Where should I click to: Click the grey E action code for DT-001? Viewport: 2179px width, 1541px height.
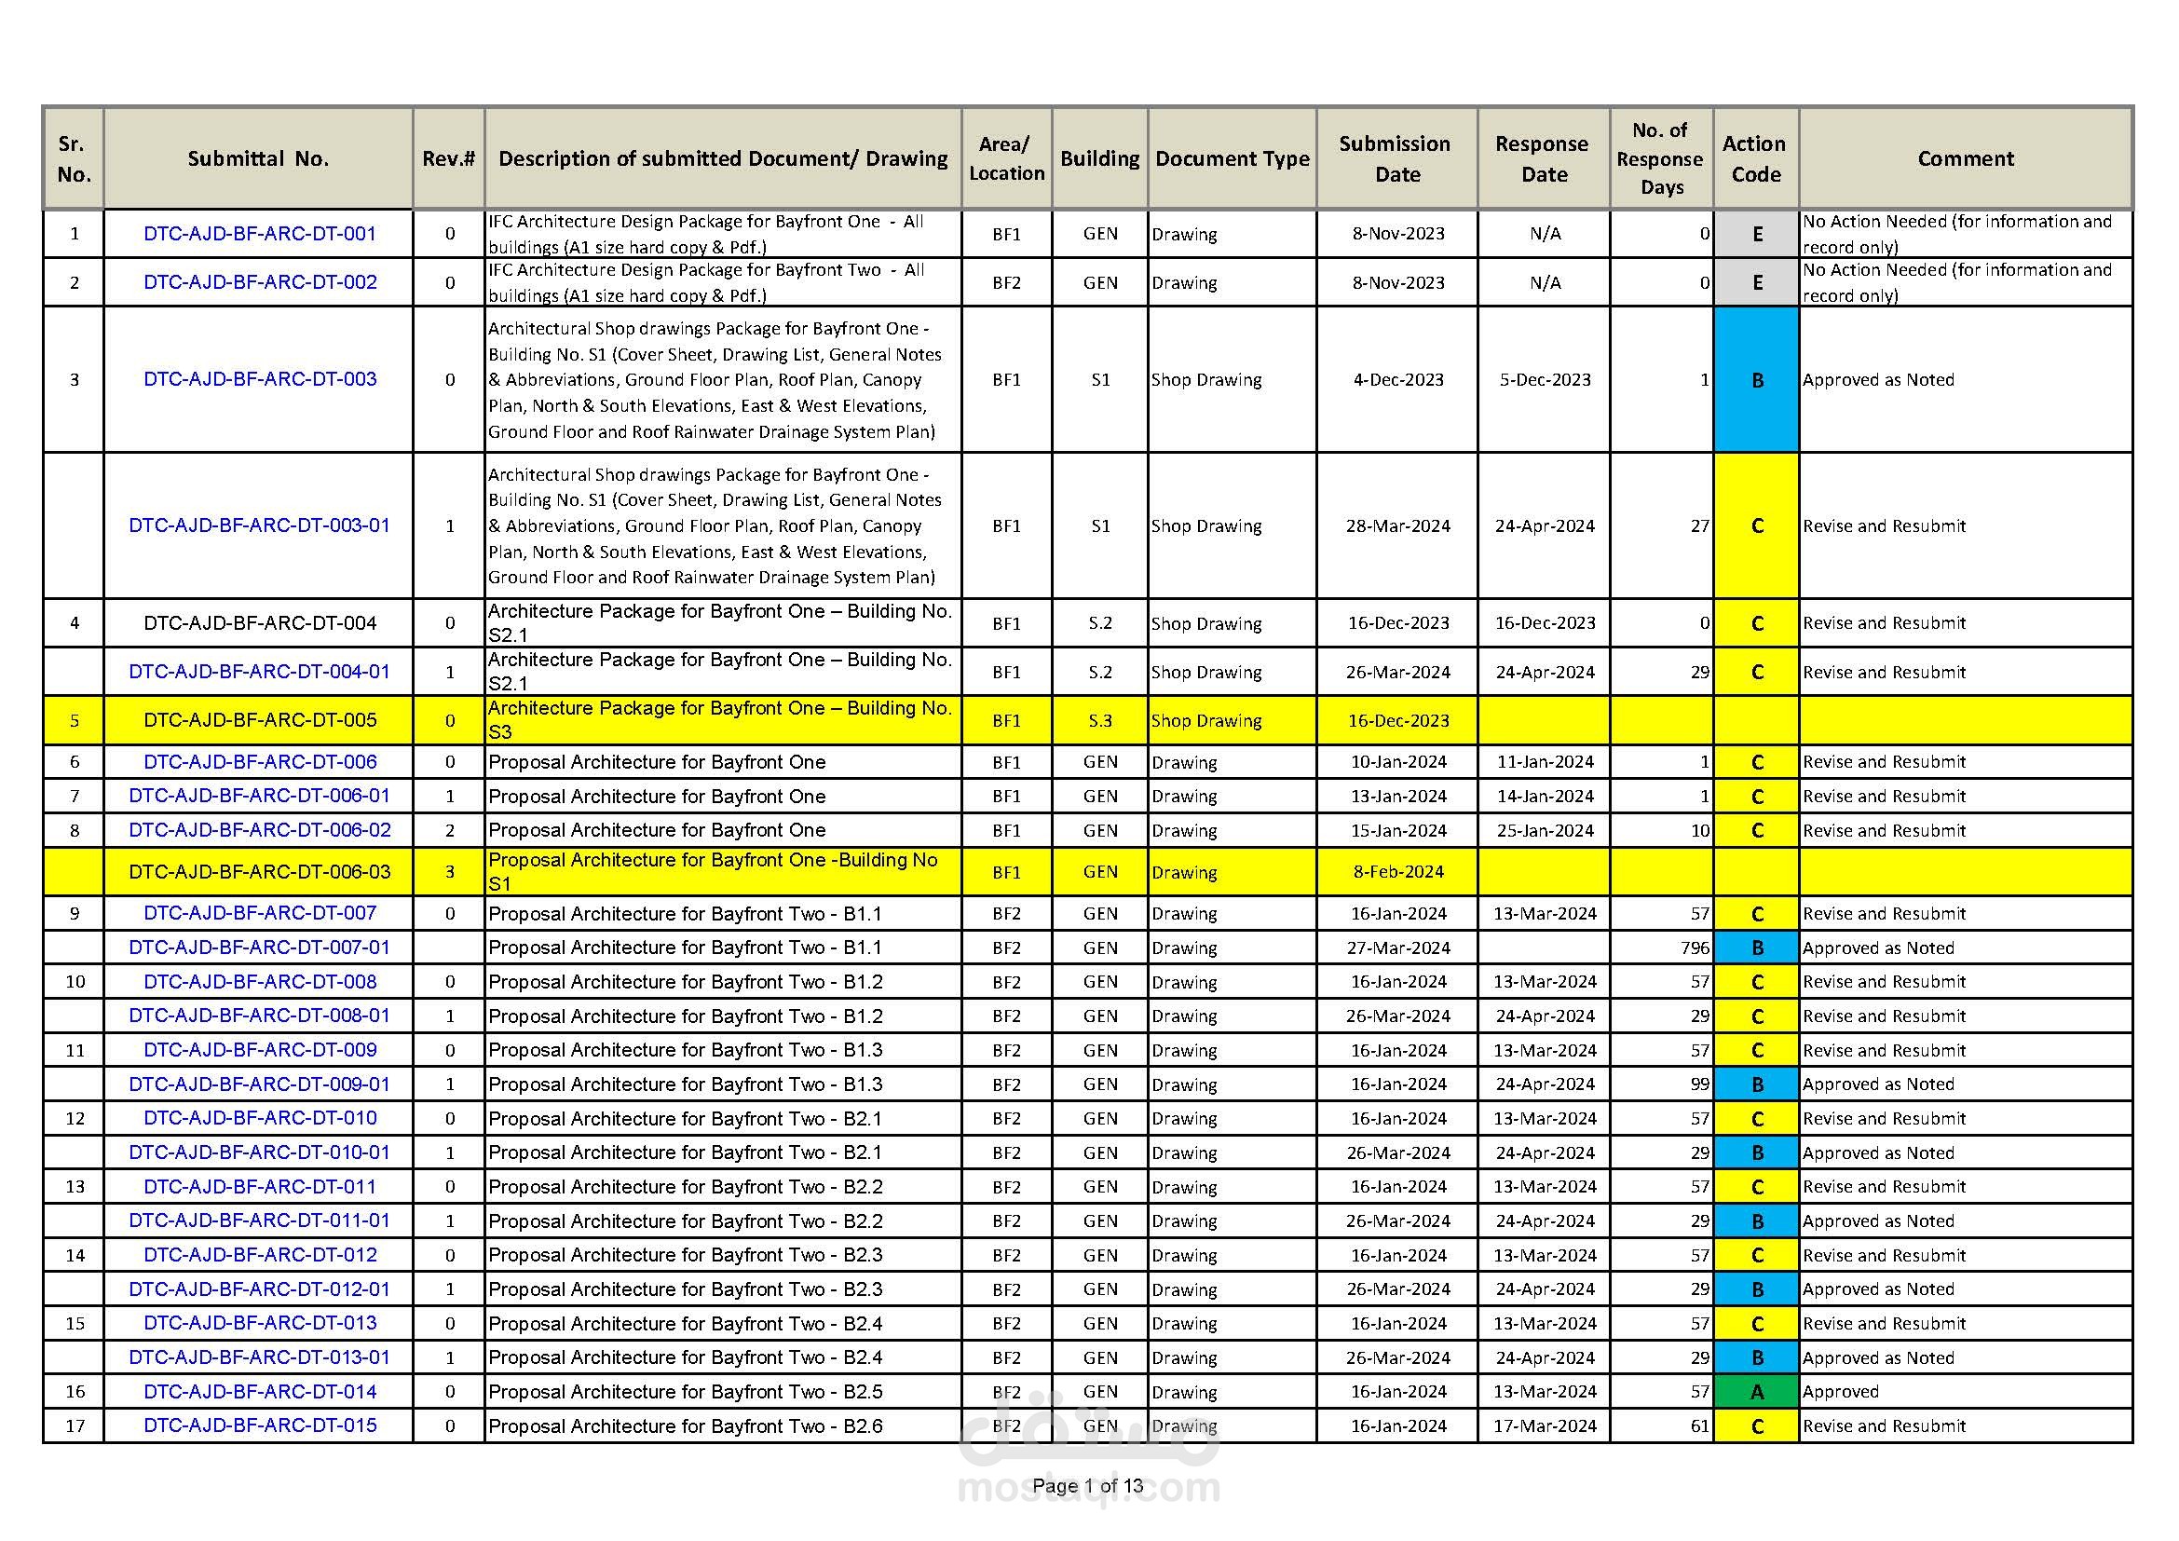pyautogui.click(x=1757, y=234)
